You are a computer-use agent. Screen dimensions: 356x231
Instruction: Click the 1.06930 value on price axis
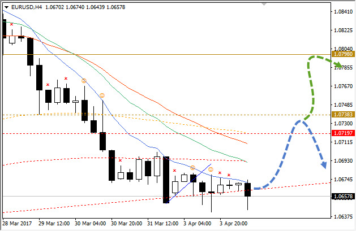344,160
